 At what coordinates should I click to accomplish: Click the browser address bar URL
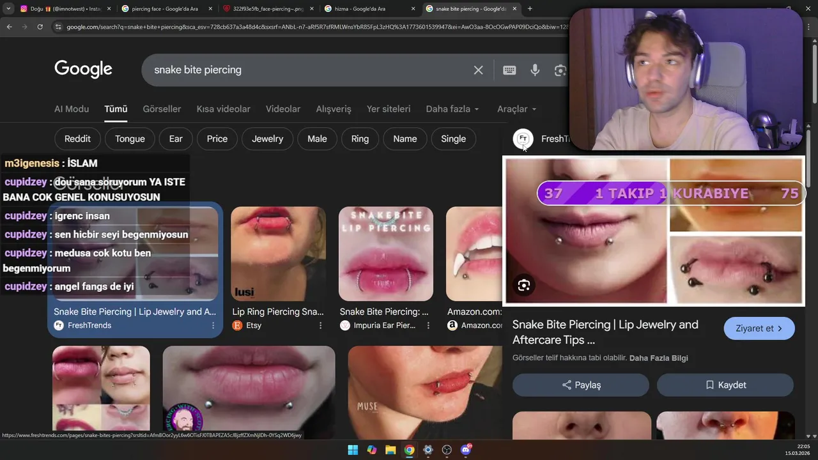[316, 27]
